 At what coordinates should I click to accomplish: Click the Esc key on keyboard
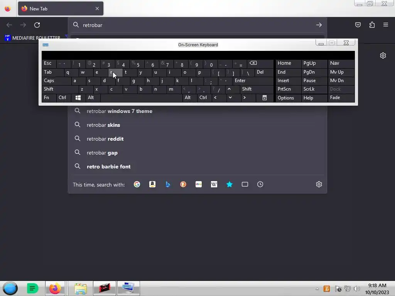point(49,63)
